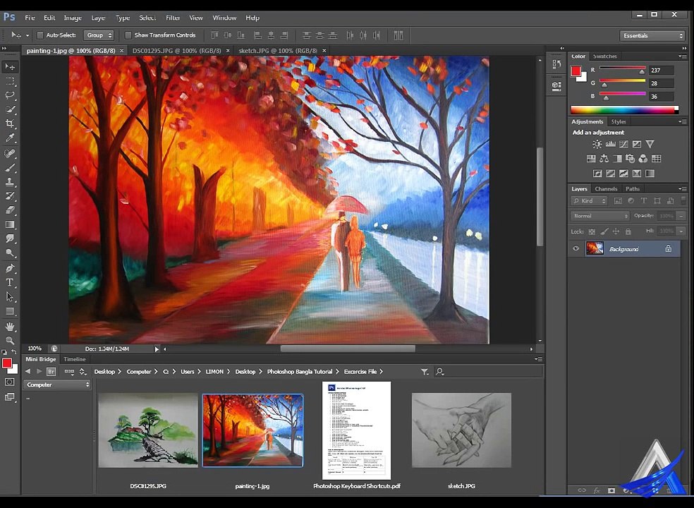Open the File menu
The height and width of the screenshot is (508, 694).
30,18
